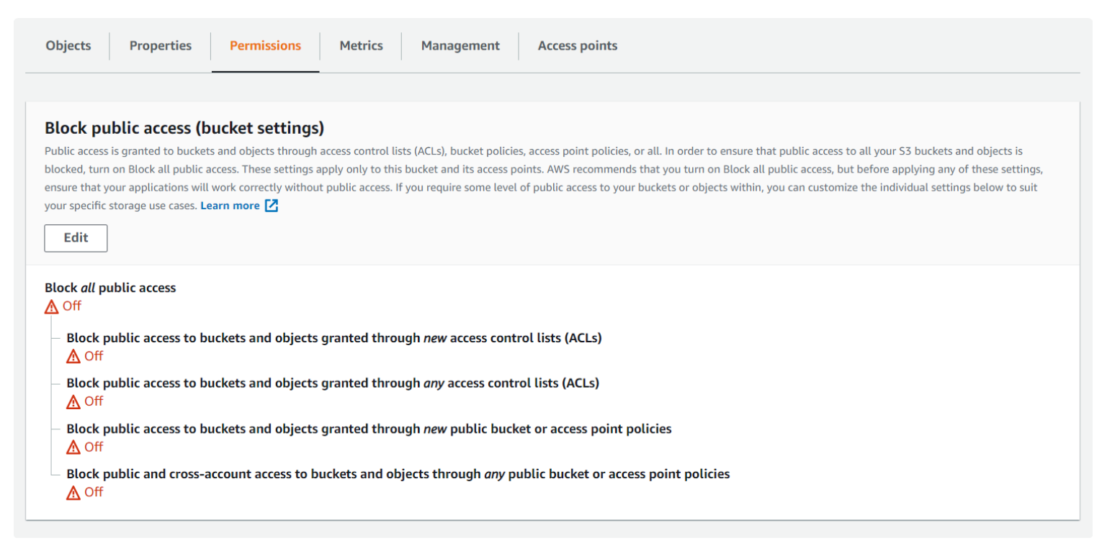Open the Management tab
Viewport: 1102px width, 548px height.
tap(460, 46)
